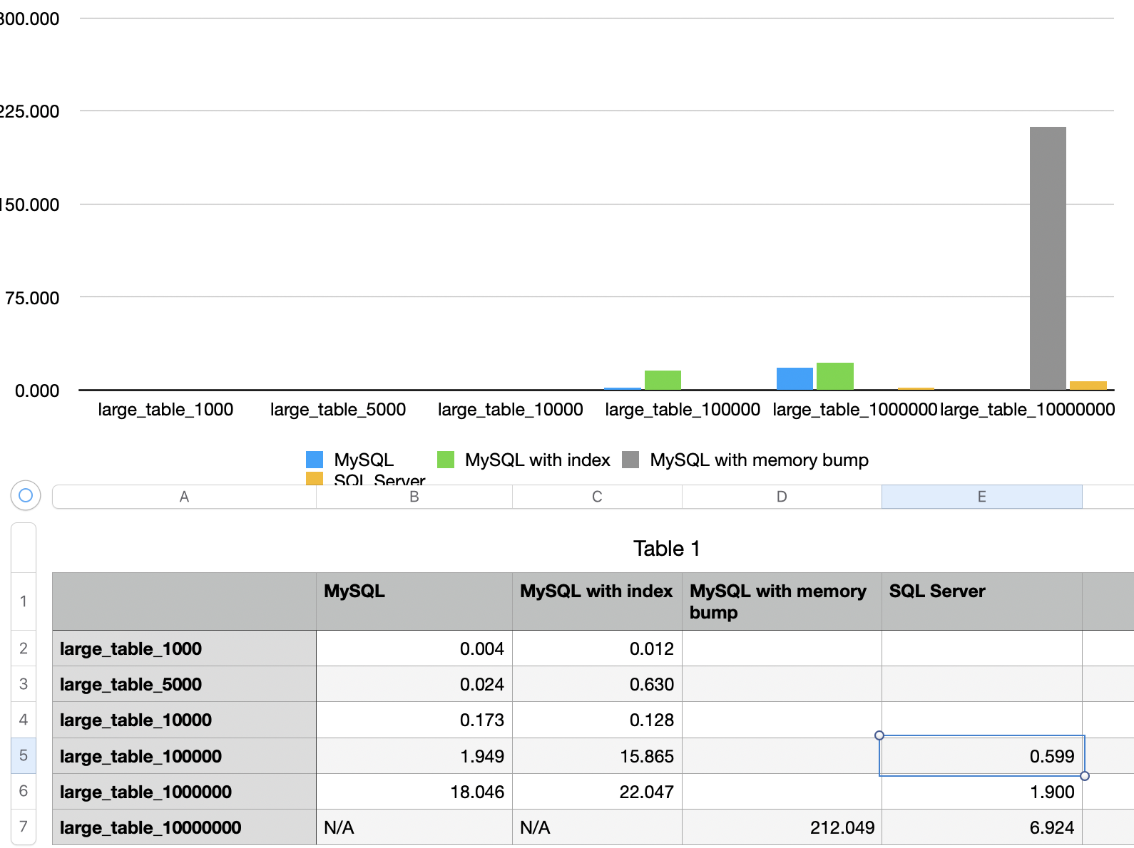Select row 1 header

tap(24, 601)
